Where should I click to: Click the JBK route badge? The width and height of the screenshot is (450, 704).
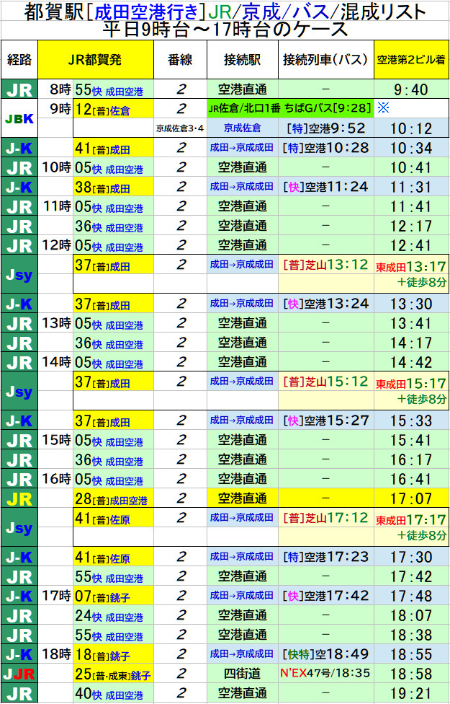point(19,118)
